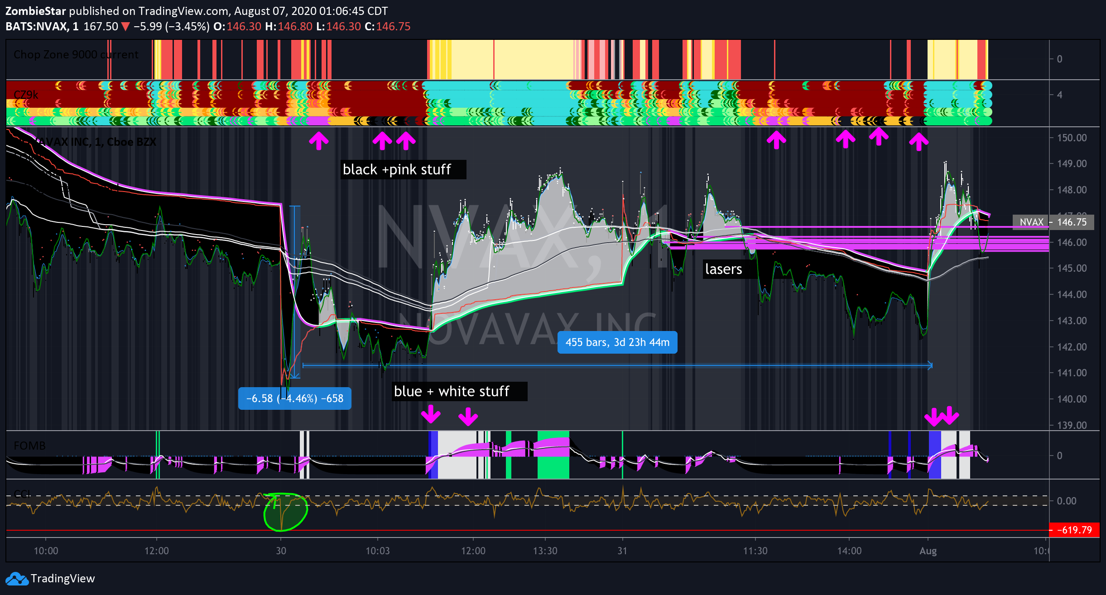Select the FOMB indicator label
The image size is (1106, 595).
(29, 446)
